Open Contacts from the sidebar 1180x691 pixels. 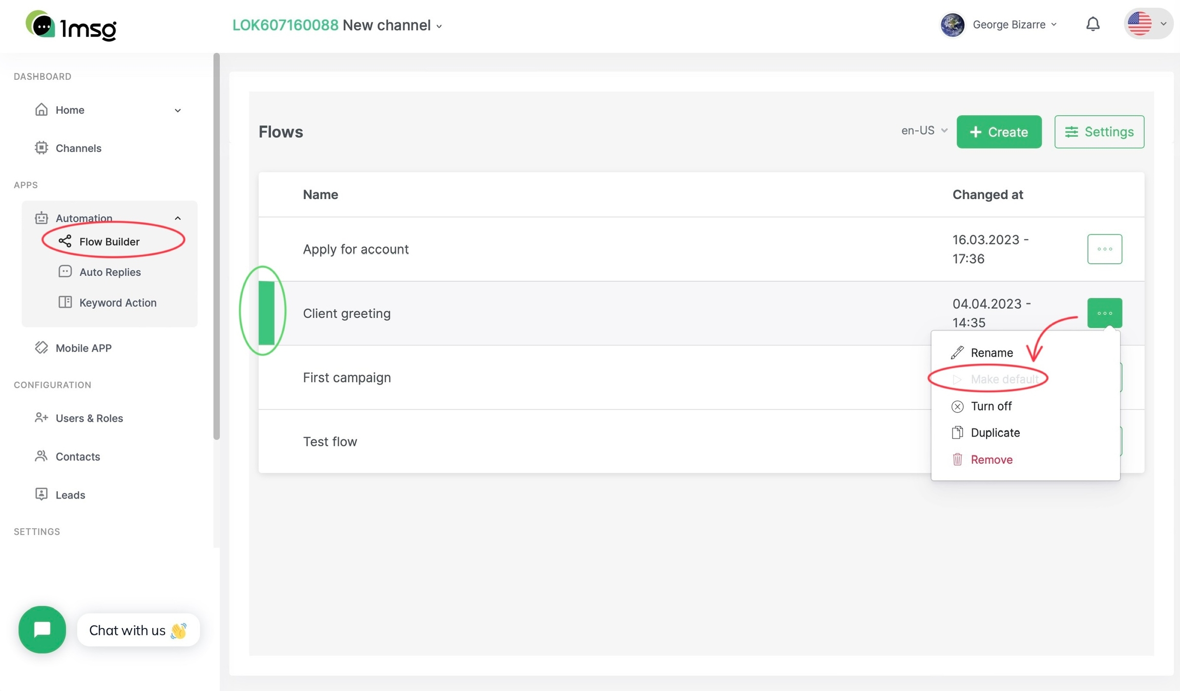click(77, 457)
